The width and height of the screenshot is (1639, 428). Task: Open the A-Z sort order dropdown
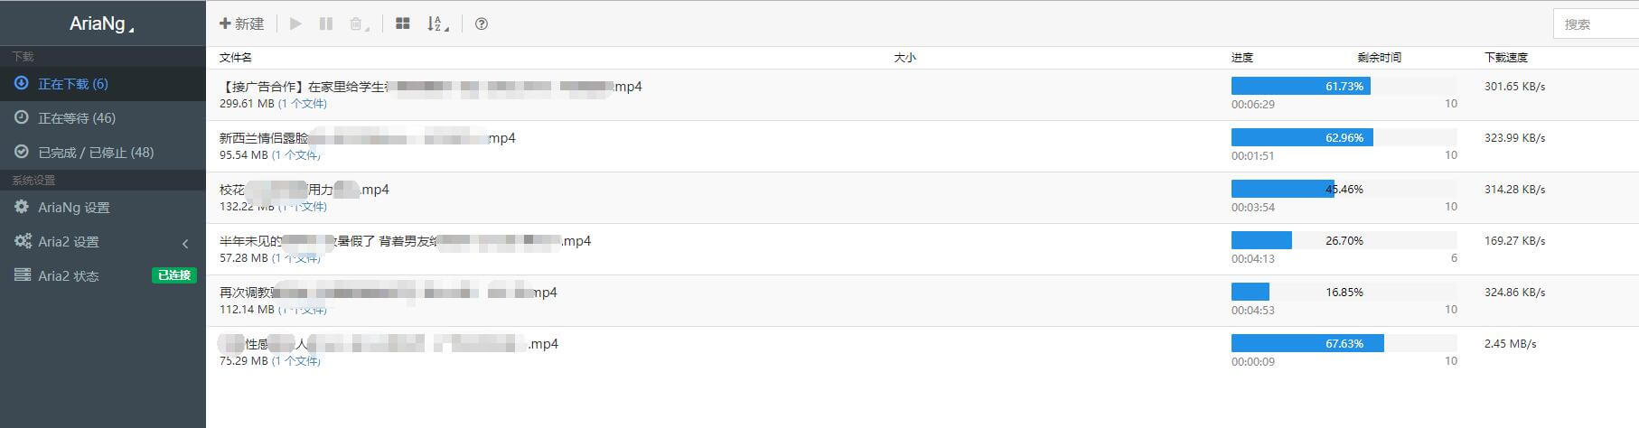pos(437,24)
